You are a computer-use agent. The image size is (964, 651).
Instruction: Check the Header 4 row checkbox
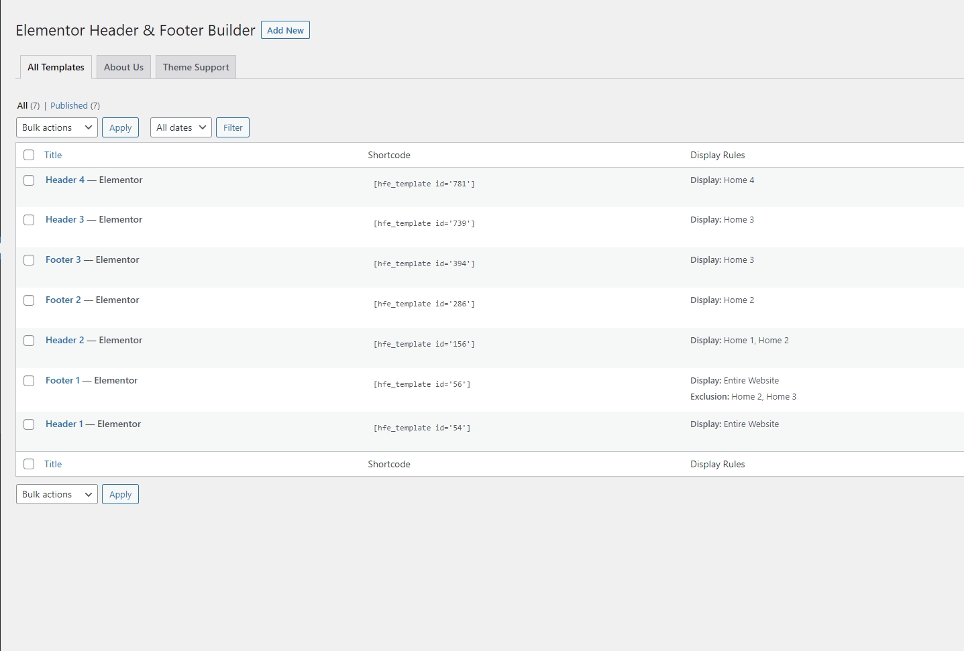click(x=29, y=180)
